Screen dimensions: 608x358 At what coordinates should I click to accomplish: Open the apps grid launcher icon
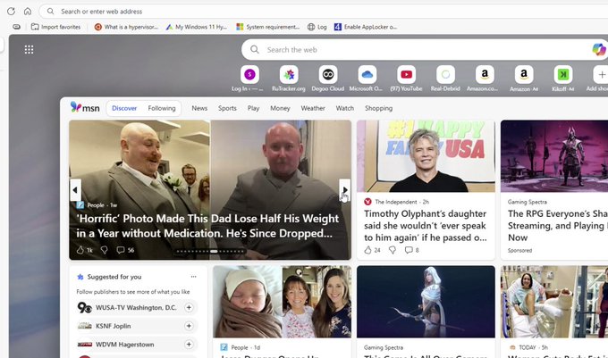tap(29, 49)
